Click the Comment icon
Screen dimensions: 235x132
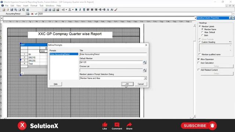tap(117, 125)
